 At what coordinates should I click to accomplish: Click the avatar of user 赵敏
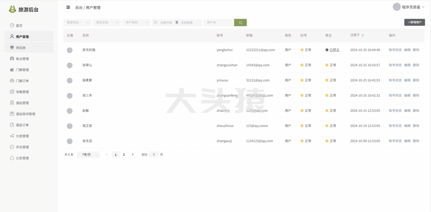(70, 111)
